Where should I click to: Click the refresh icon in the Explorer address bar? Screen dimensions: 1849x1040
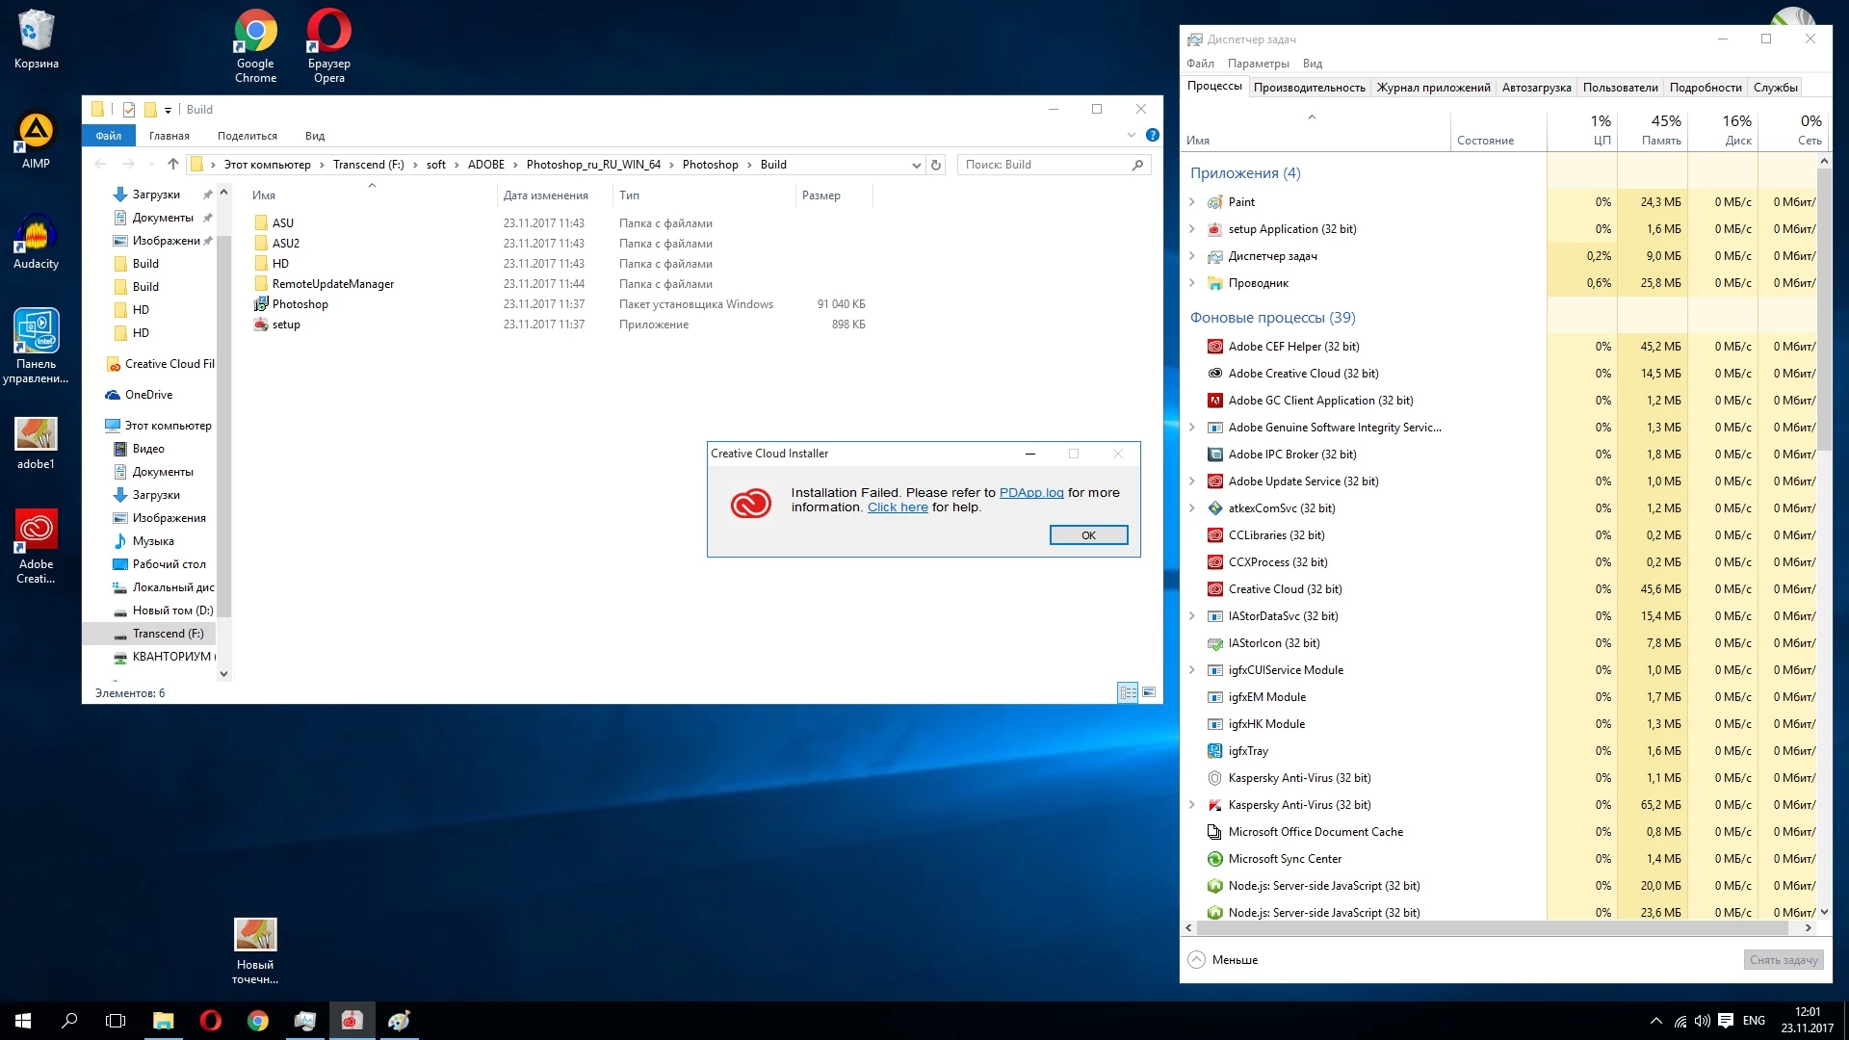(935, 165)
